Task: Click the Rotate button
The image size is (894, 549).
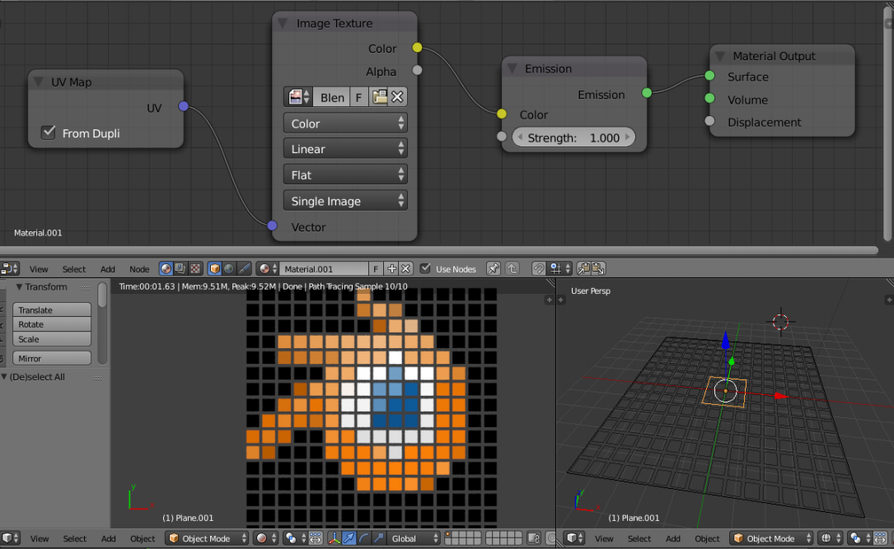Action: click(52, 324)
